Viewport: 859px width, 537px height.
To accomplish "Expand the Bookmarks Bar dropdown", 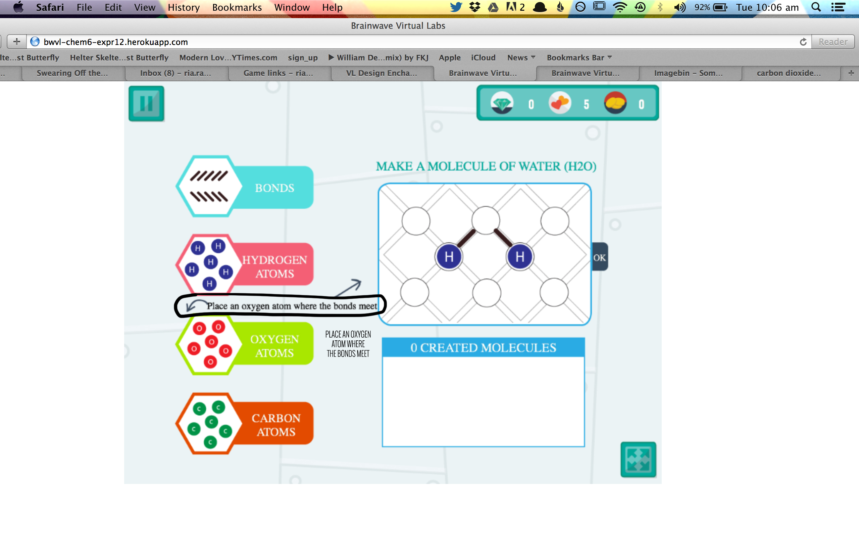I will [579, 57].
